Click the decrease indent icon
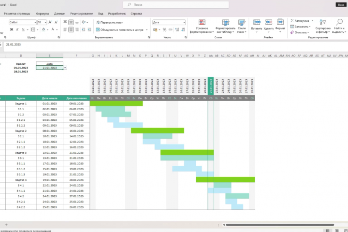Image resolution: width=348 pixels, height=232 pixels. click(84, 29)
